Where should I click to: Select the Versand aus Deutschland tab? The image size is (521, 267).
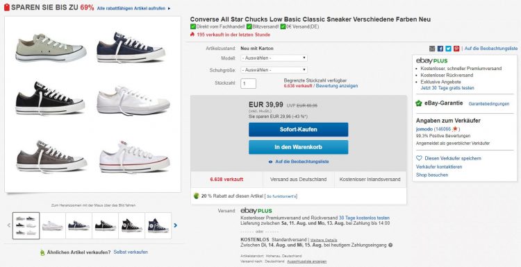[x=299, y=180]
